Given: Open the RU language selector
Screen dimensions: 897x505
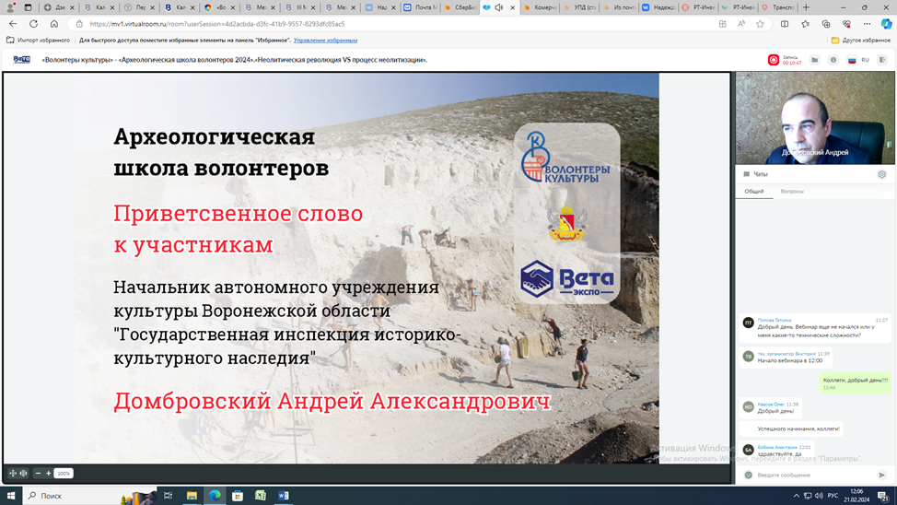Looking at the screenshot, I should (x=858, y=60).
